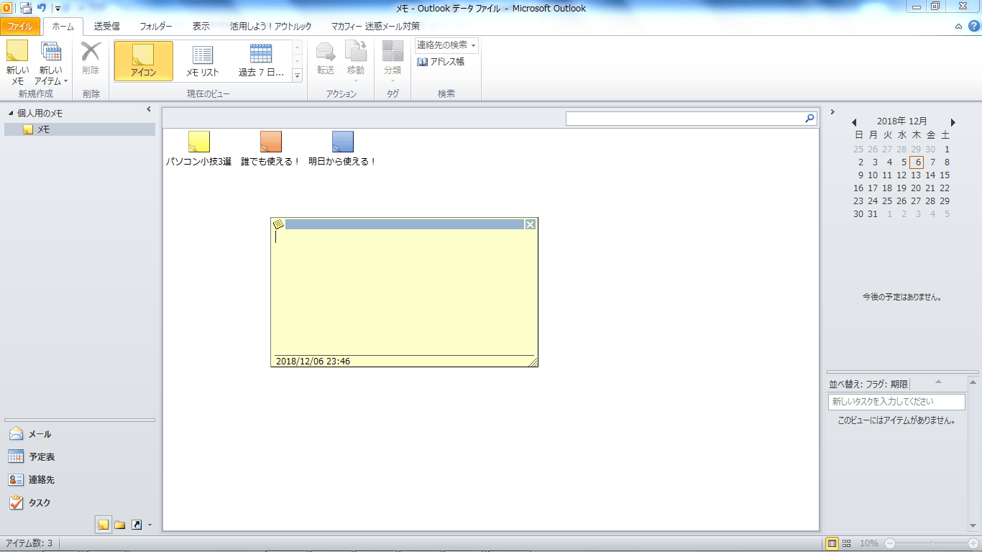This screenshot has height=552, width=982.
Task: Open navigation pane button options arrow
Action: (x=150, y=525)
